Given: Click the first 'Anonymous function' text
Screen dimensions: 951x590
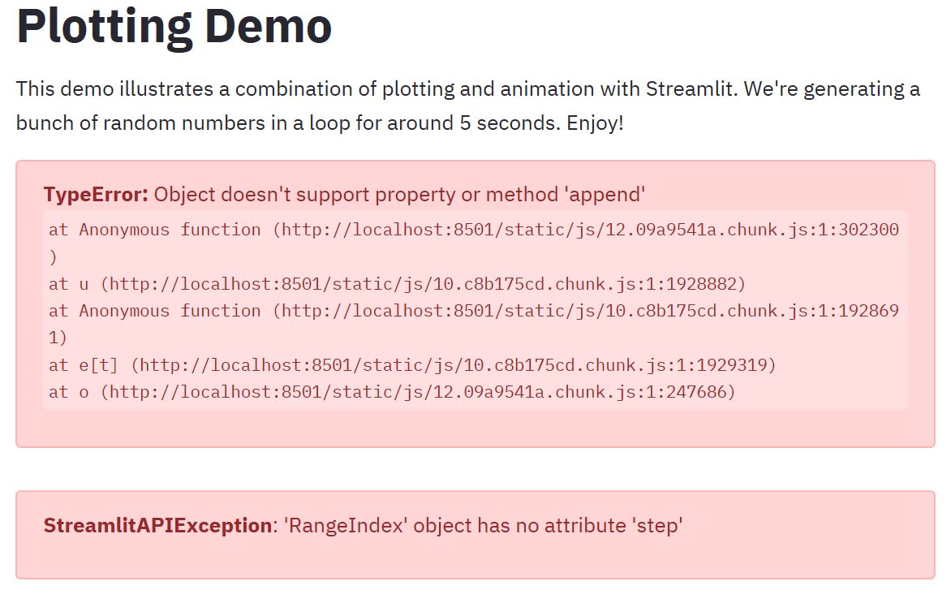Looking at the screenshot, I should coord(170,230).
